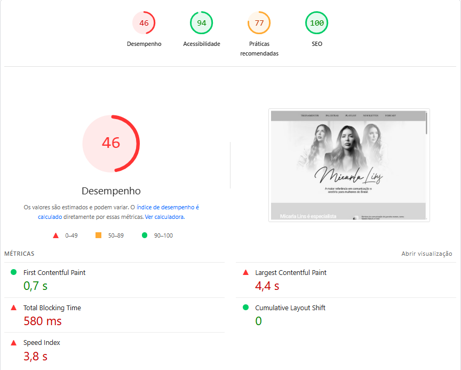
Task: Click the green circle 90–100 legend icon
Action: (144, 235)
